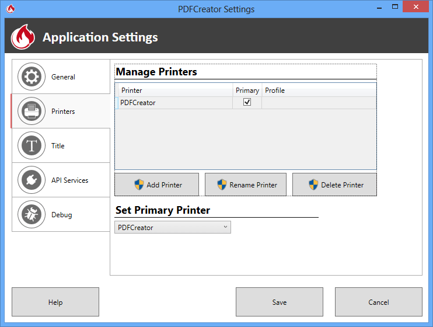
Task: Switch to the Title tab label
Action: (58, 145)
